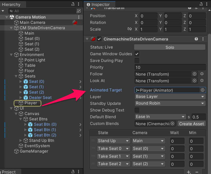Disable the Game Window Guides checkbox

point(137,54)
